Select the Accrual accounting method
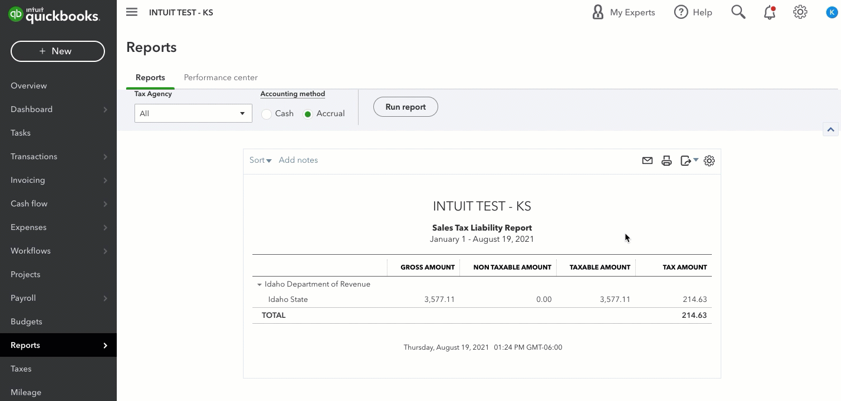This screenshot has height=401, width=841. pyautogui.click(x=308, y=114)
